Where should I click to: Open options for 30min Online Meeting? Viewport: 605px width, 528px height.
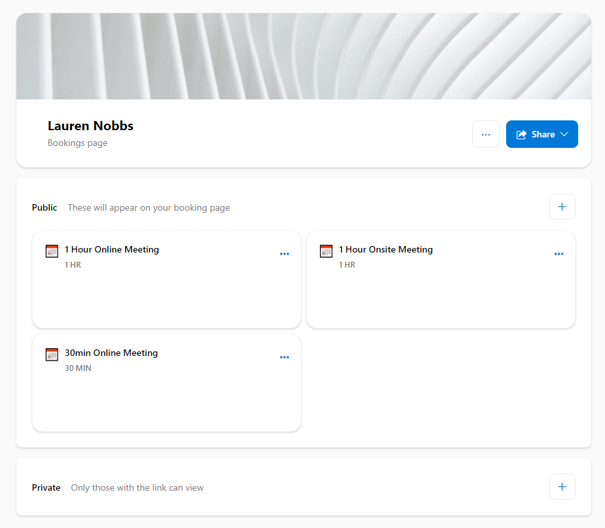[x=284, y=357]
